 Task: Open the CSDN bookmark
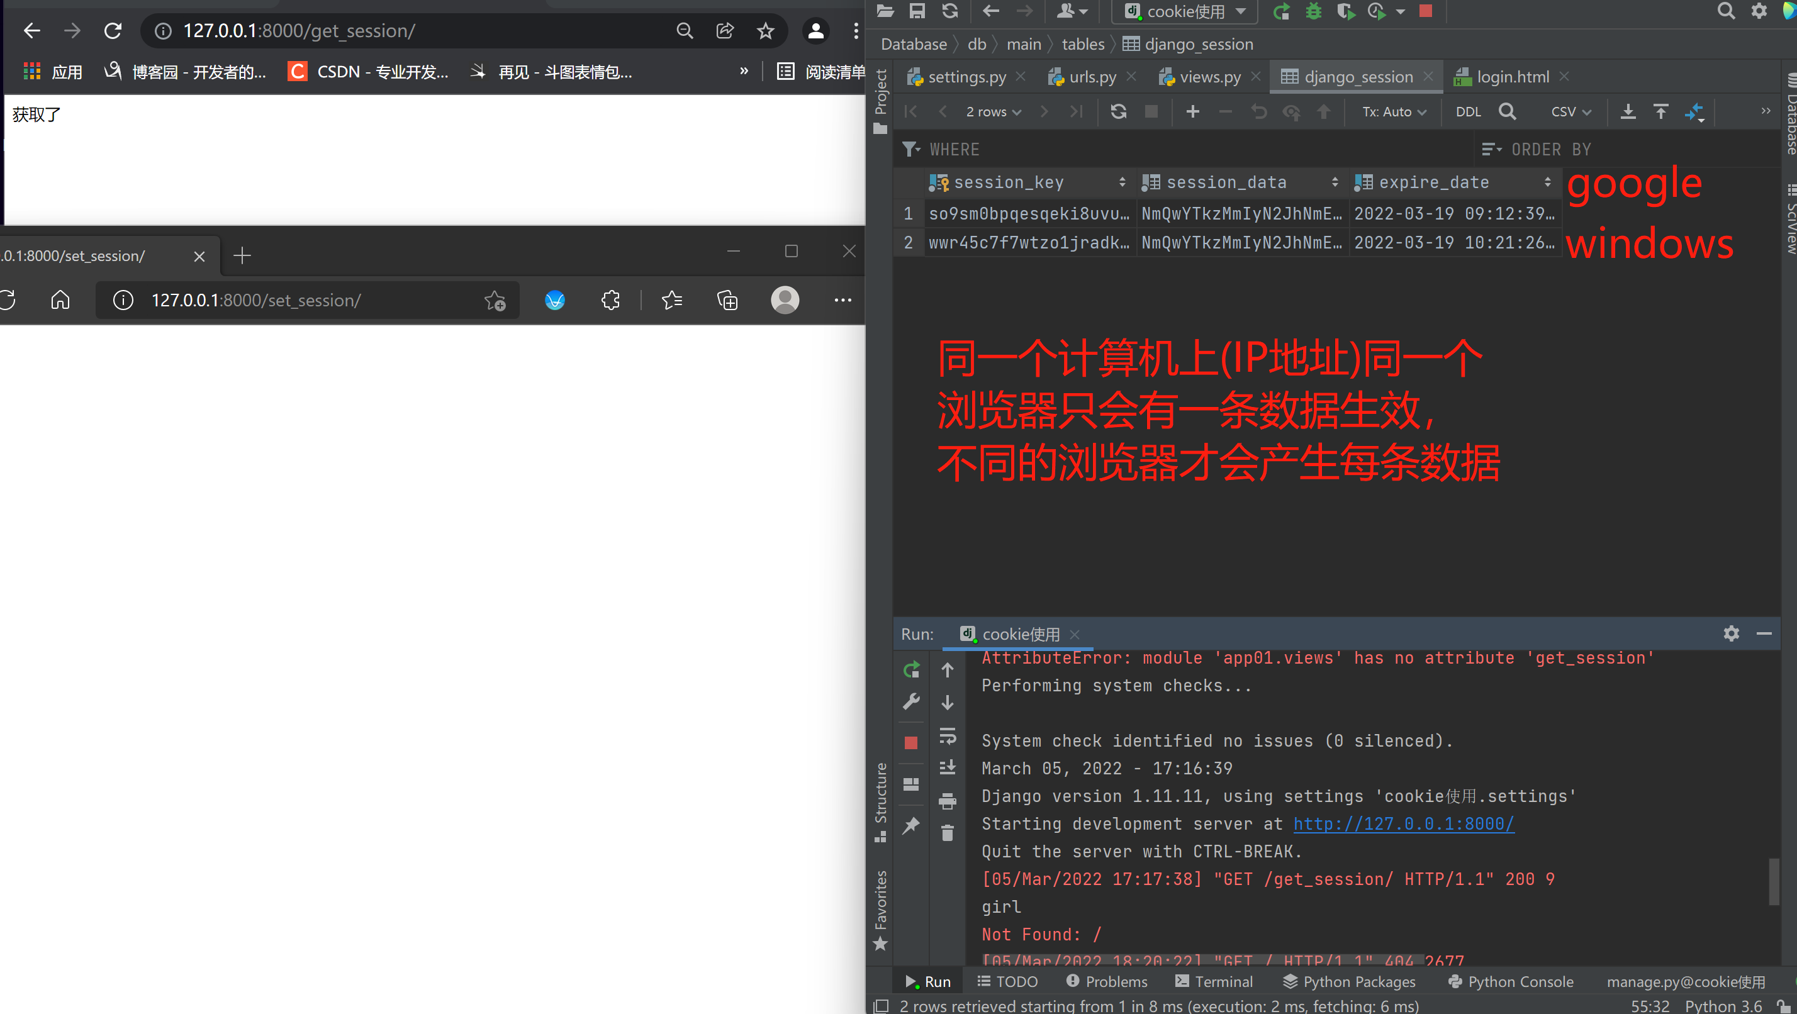click(368, 71)
